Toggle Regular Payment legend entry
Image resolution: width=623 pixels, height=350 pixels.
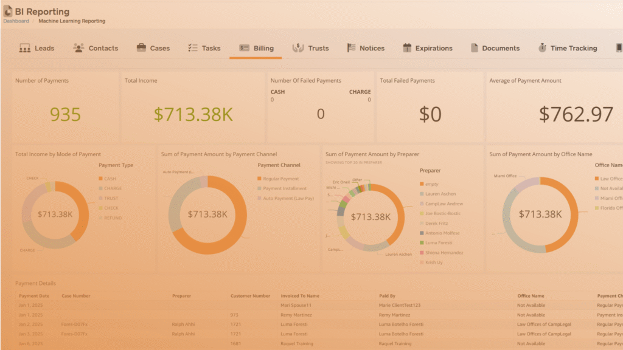point(259,179)
